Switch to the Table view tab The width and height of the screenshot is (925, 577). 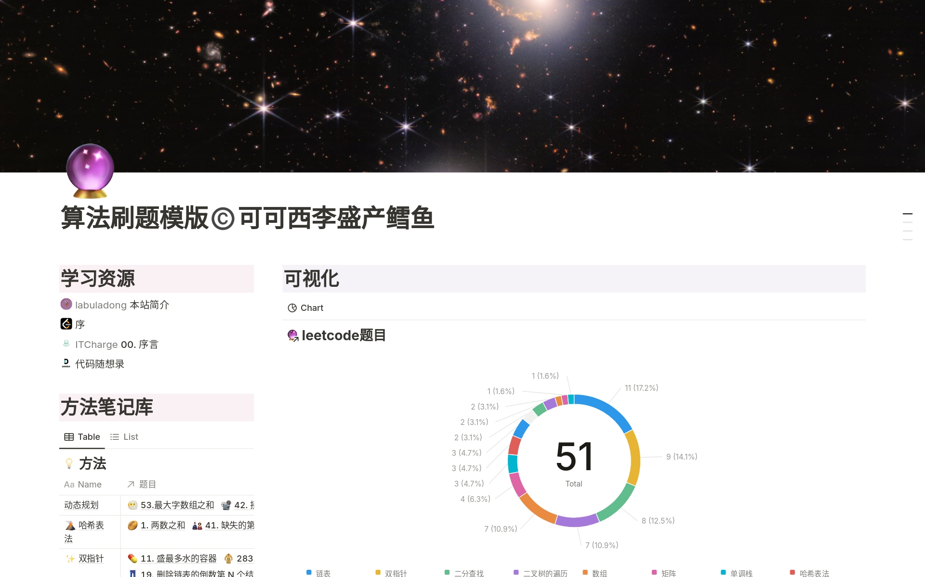point(82,437)
